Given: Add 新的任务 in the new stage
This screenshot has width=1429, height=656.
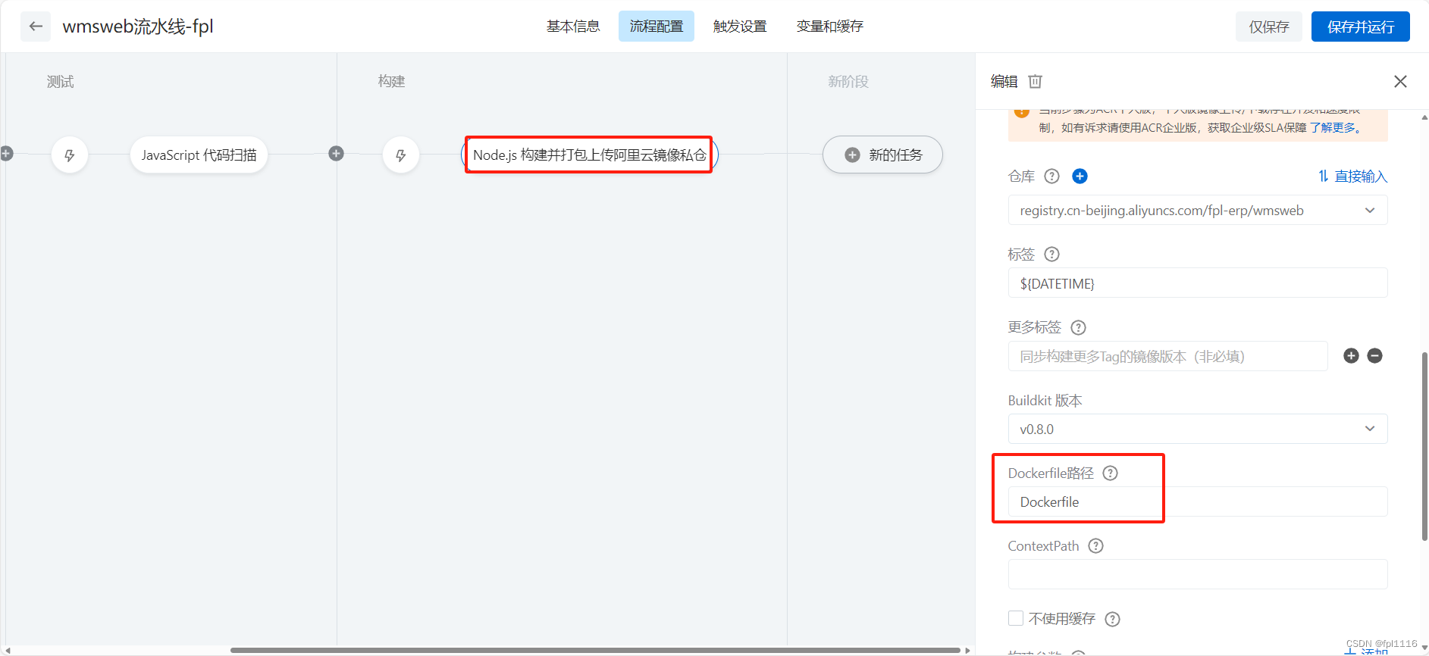Looking at the screenshot, I should (x=882, y=155).
